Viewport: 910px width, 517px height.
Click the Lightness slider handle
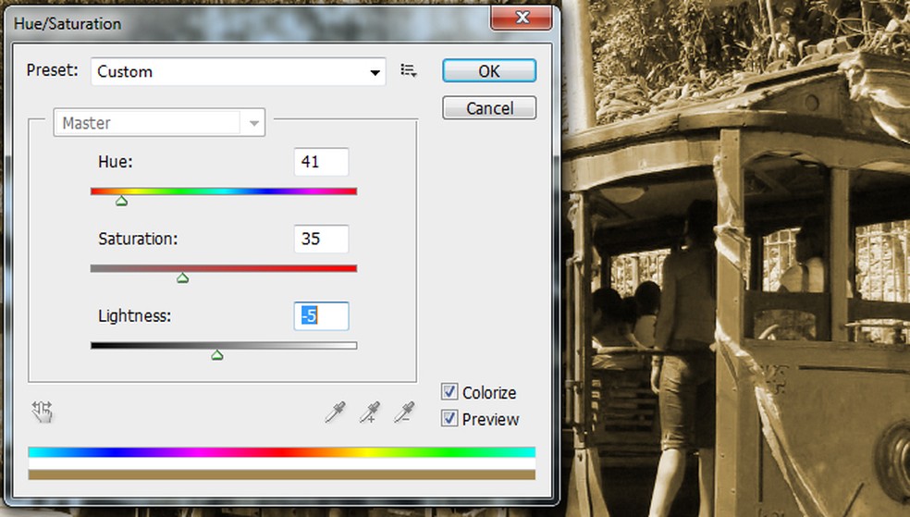[x=217, y=354]
